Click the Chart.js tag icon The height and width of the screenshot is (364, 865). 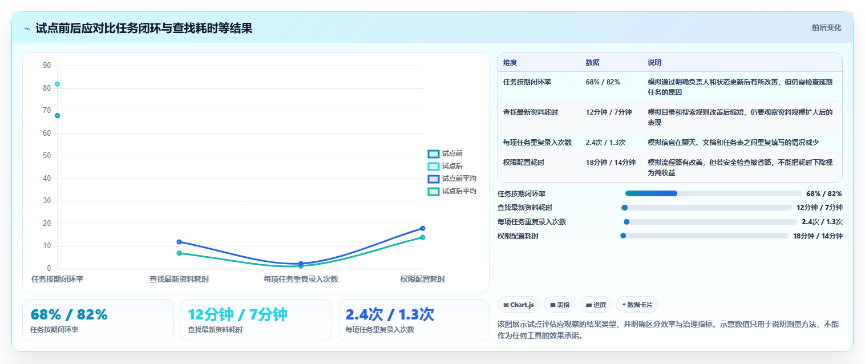pyautogui.click(x=506, y=305)
